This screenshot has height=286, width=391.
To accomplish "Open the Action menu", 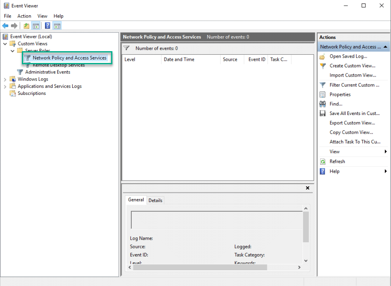I will point(24,16).
